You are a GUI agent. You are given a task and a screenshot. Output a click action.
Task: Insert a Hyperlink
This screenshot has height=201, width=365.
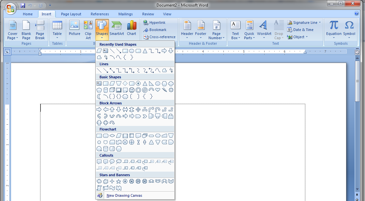pyautogui.click(x=154, y=23)
